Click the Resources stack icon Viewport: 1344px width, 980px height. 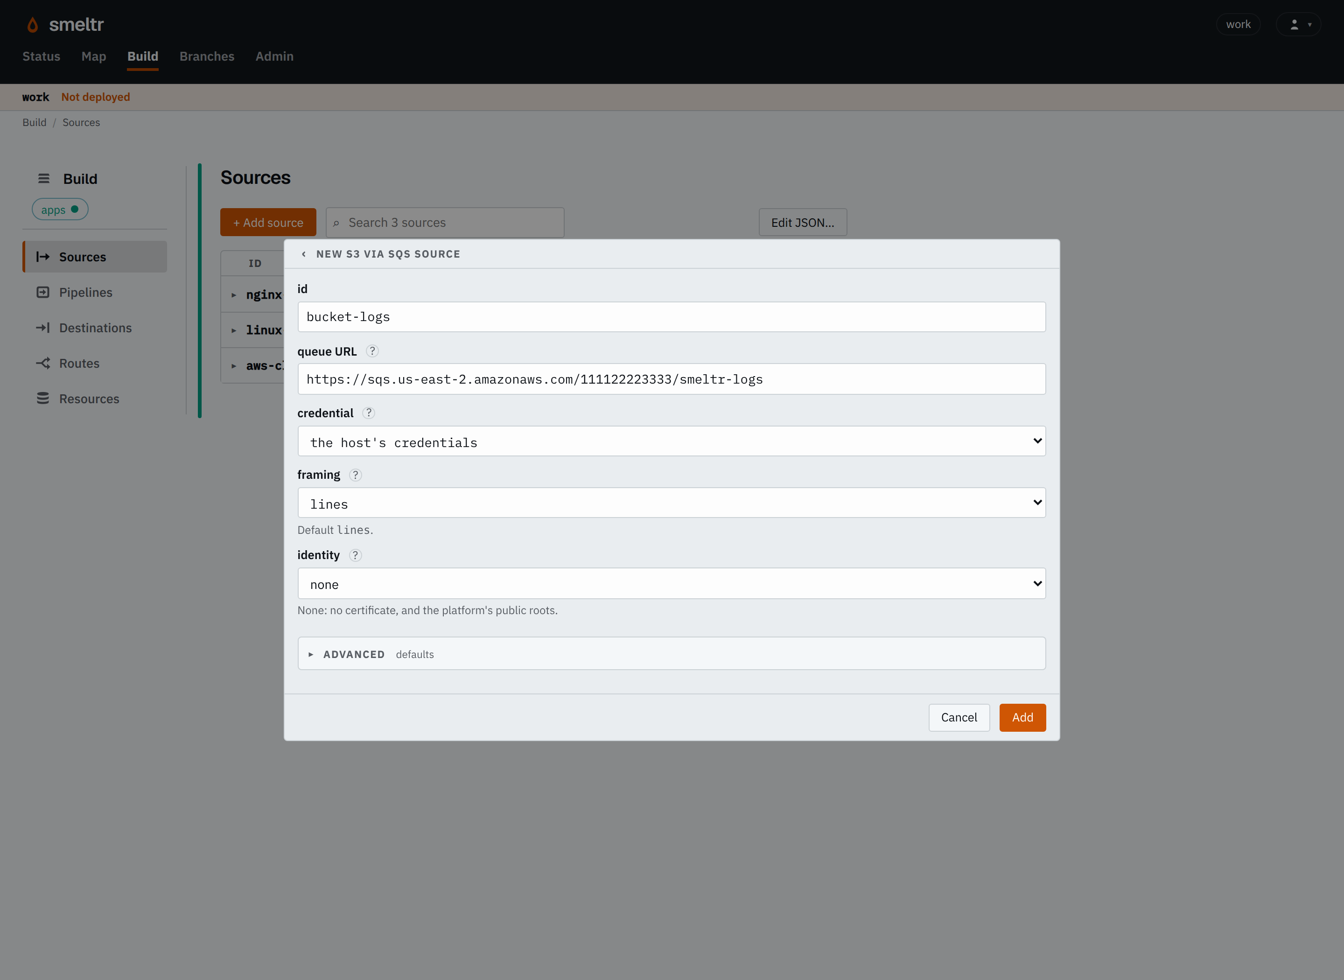(43, 399)
